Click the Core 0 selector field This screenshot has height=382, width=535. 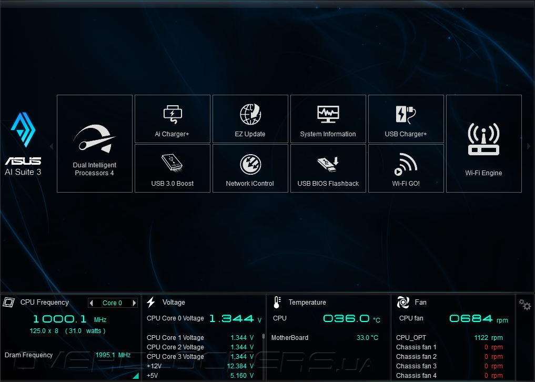pos(112,303)
